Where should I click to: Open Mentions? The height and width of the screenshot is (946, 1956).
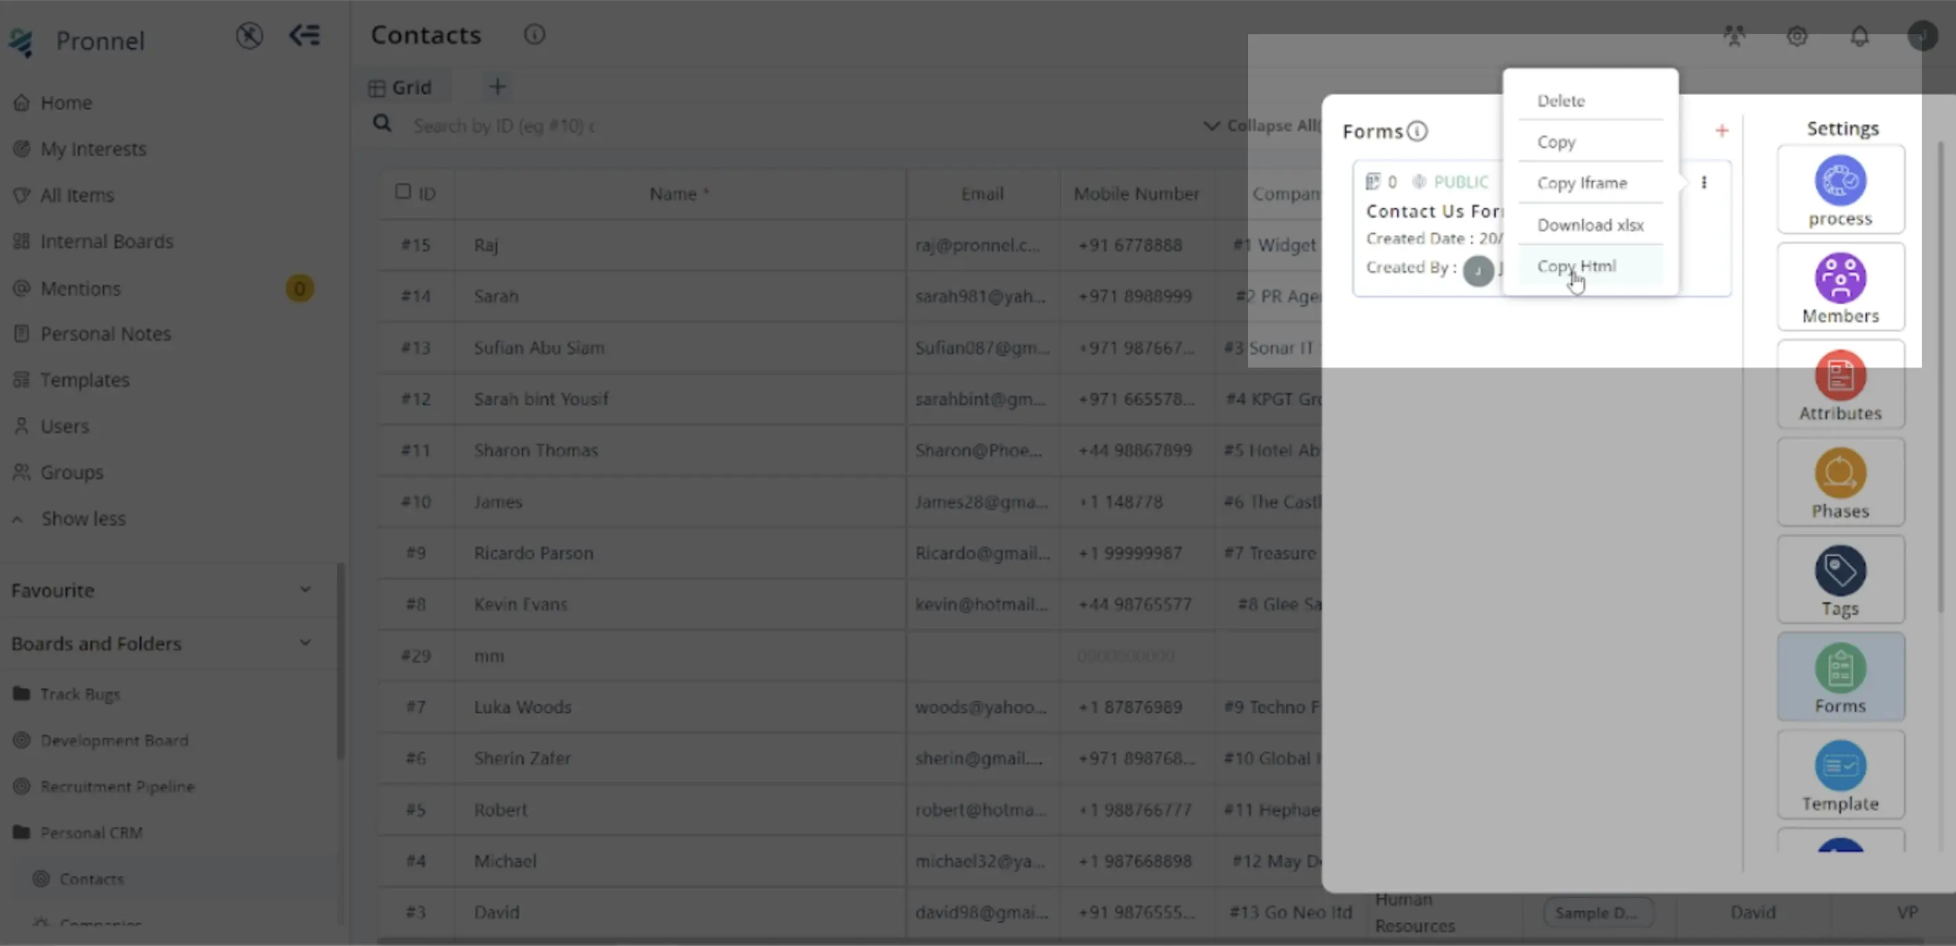pyautogui.click(x=79, y=288)
